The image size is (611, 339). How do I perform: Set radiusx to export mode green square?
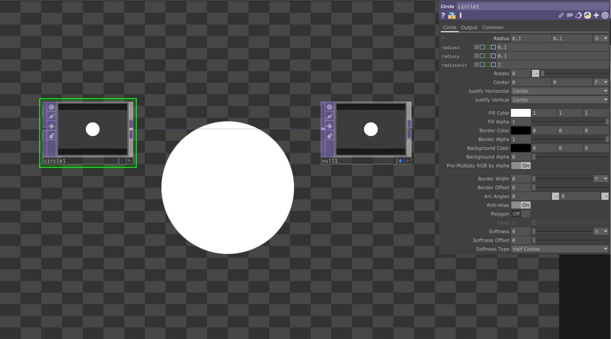(487, 47)
